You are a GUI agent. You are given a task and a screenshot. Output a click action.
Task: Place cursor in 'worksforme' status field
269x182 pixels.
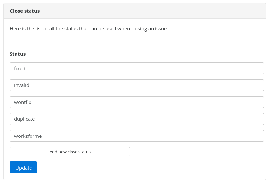point(137,136)
